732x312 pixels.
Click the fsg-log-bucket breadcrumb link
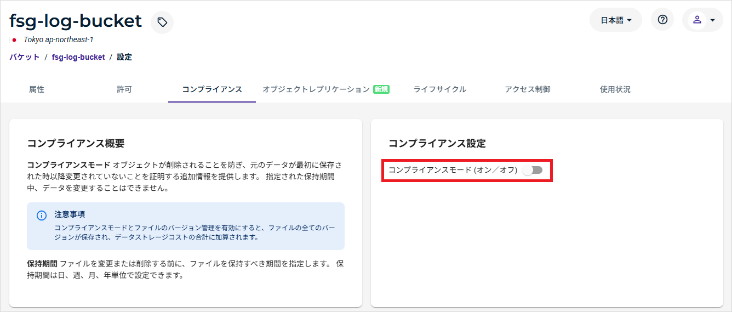(x=78, y=57)
